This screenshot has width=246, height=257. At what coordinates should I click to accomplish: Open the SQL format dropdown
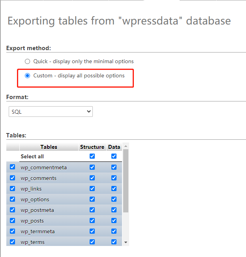(x=51, y=112)
